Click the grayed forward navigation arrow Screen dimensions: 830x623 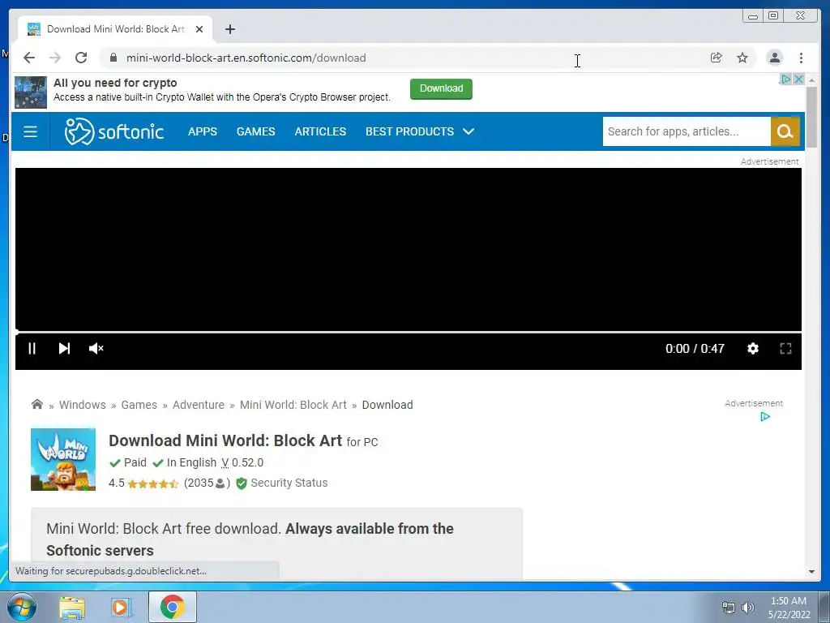[55, 58]
